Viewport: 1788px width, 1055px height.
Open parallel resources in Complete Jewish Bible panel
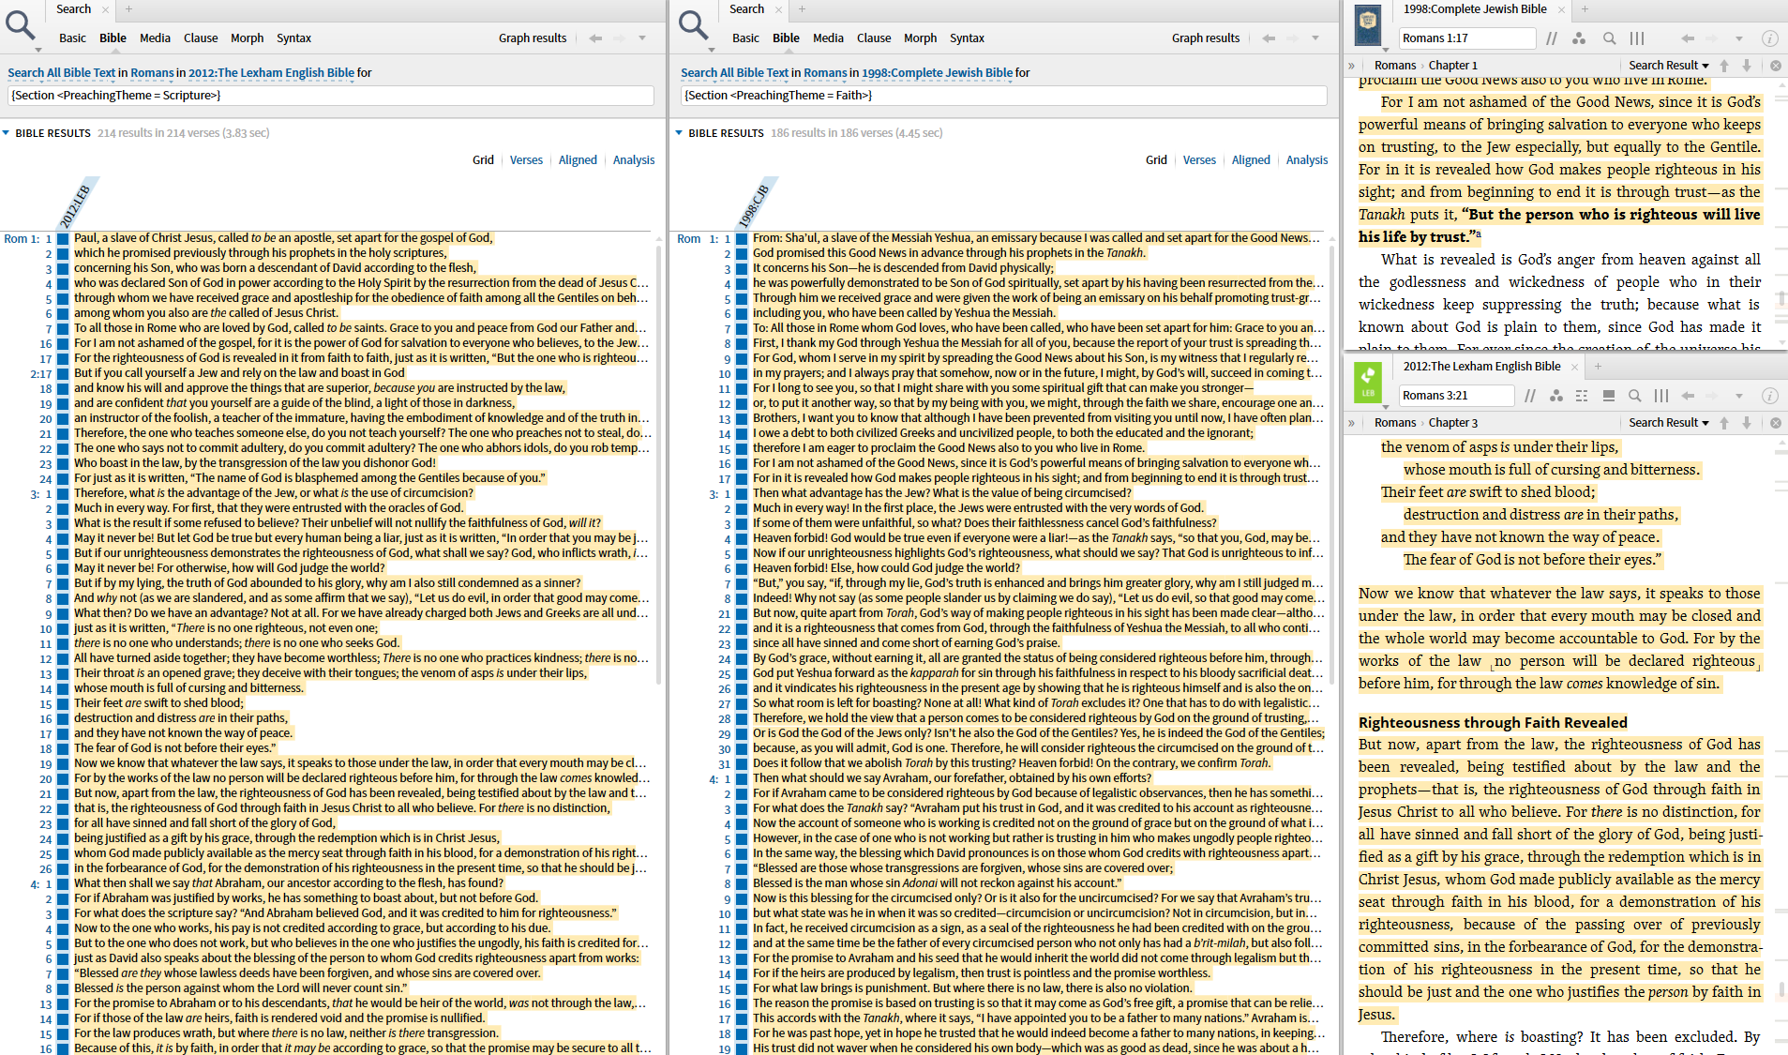[x=1552, y=38]
